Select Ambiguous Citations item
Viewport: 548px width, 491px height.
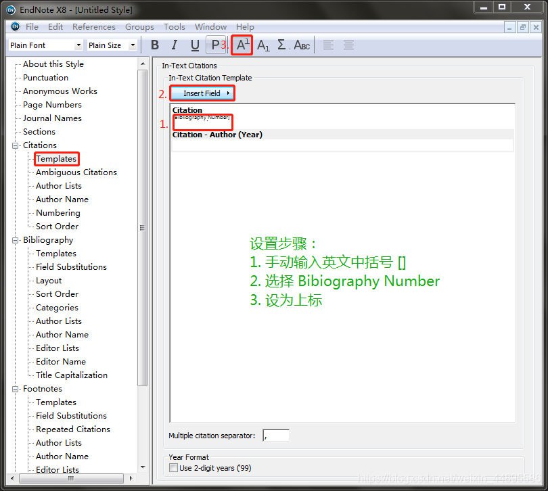[x=76, y=172]
